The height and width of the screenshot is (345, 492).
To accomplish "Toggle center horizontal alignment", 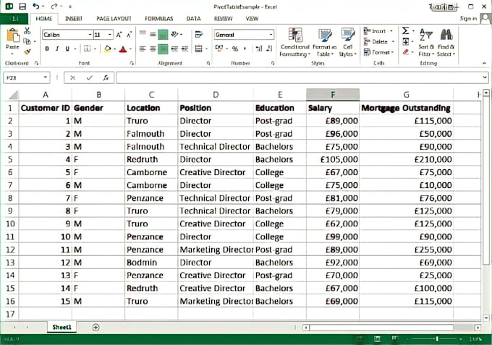I will (152, 49).
